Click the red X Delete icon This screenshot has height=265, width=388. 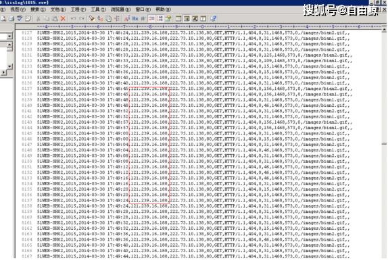coord(63,18)
